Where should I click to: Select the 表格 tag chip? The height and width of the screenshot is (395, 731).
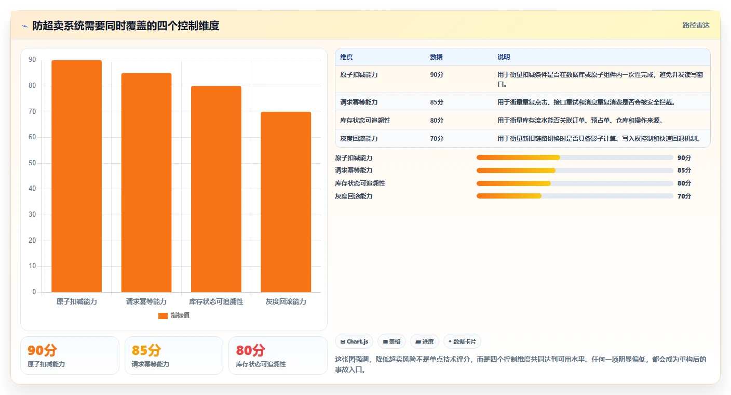391,341
